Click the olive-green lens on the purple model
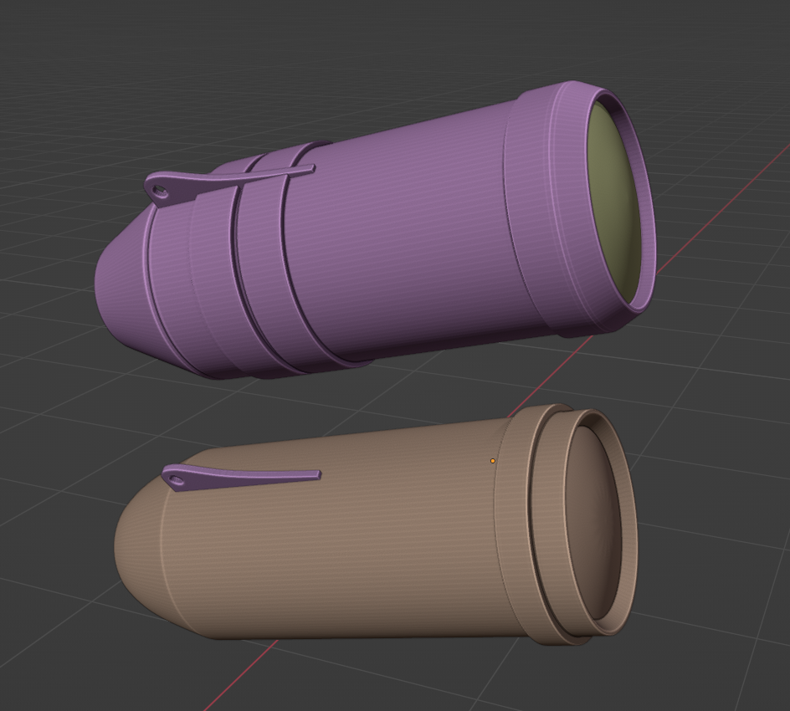This screenshot has width=790, height=711. 613,202
